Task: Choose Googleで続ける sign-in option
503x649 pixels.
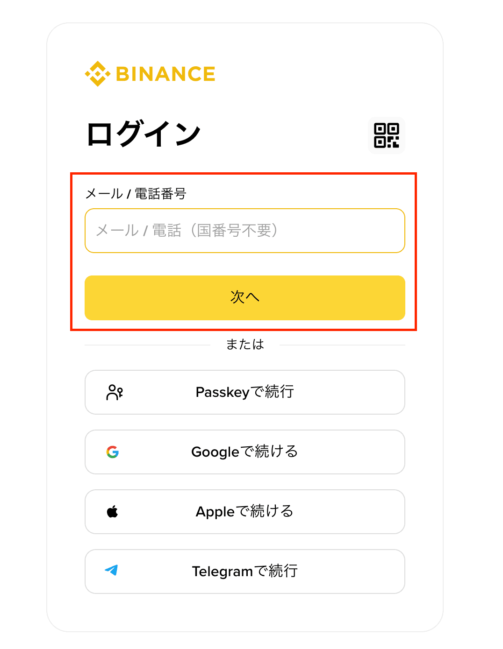Action: coord(244,452)
